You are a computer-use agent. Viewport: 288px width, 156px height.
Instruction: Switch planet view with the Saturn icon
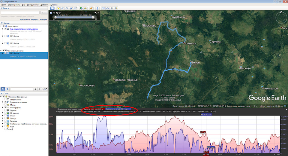tap(91, 8)
